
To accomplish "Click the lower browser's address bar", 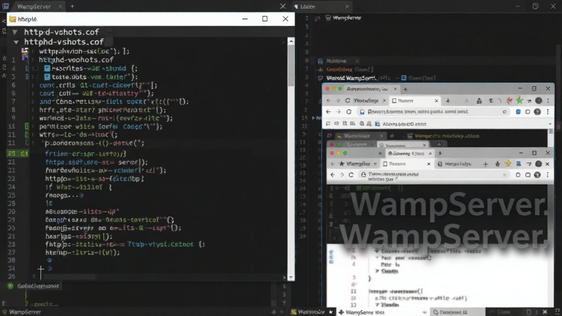I will [x=435, y=175].
